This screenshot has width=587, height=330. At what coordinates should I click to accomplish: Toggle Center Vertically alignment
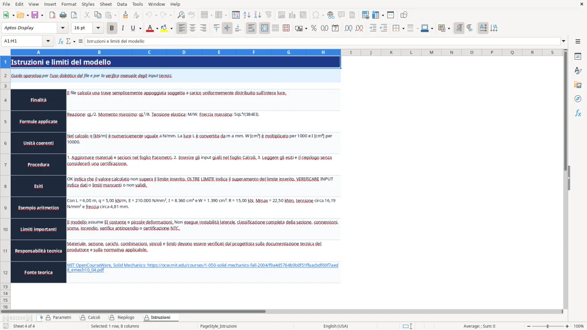pyautogui.click(x=227, y=28)
